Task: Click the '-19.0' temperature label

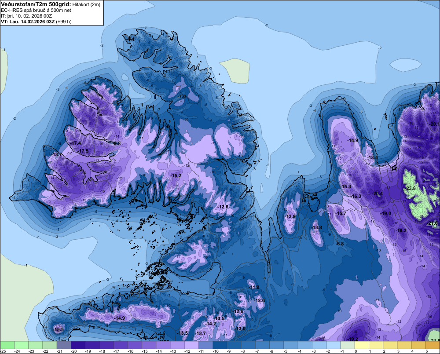Action: point(385,213)
